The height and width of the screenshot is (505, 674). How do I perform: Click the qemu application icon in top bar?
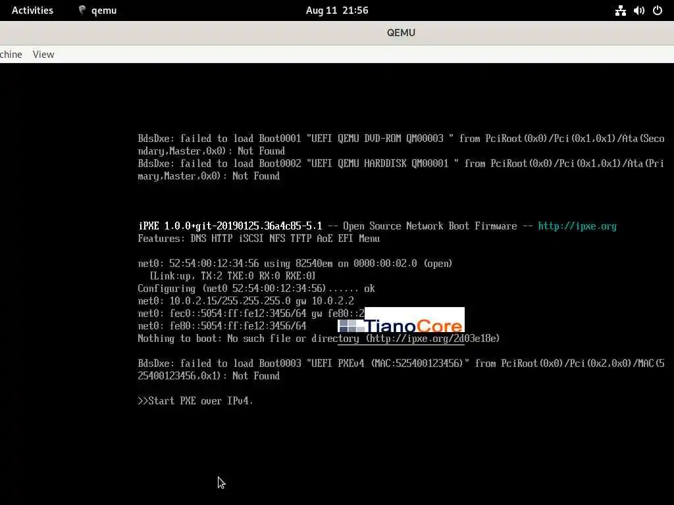coord(82,11)
